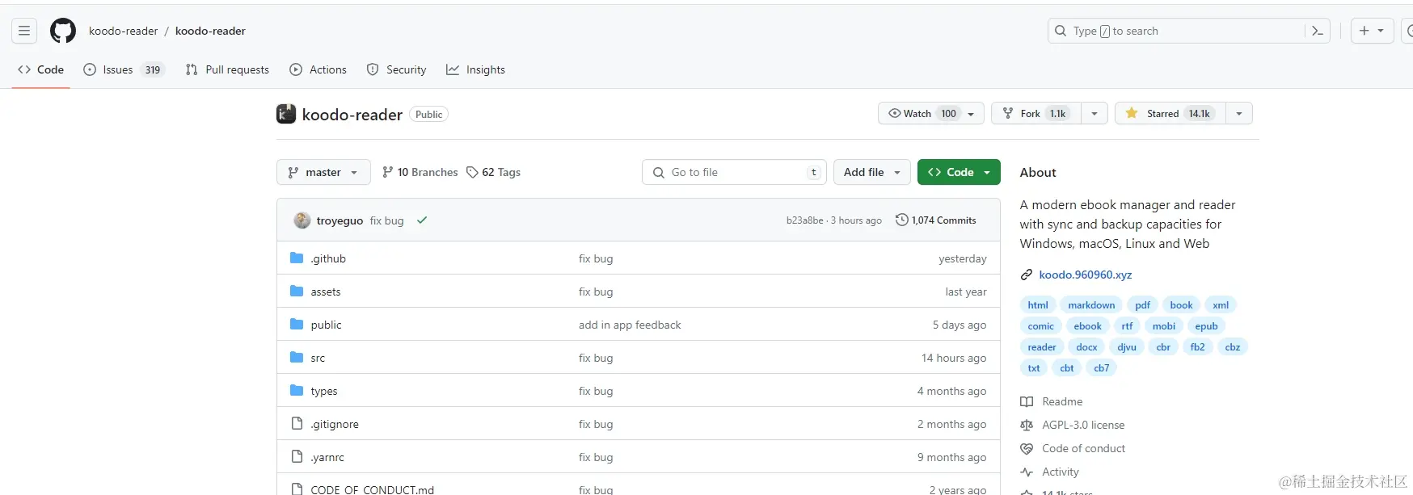Focus the Type to search field
Image resolution: width=1413 pixels, height=495 pixels.
(1188, 31)
